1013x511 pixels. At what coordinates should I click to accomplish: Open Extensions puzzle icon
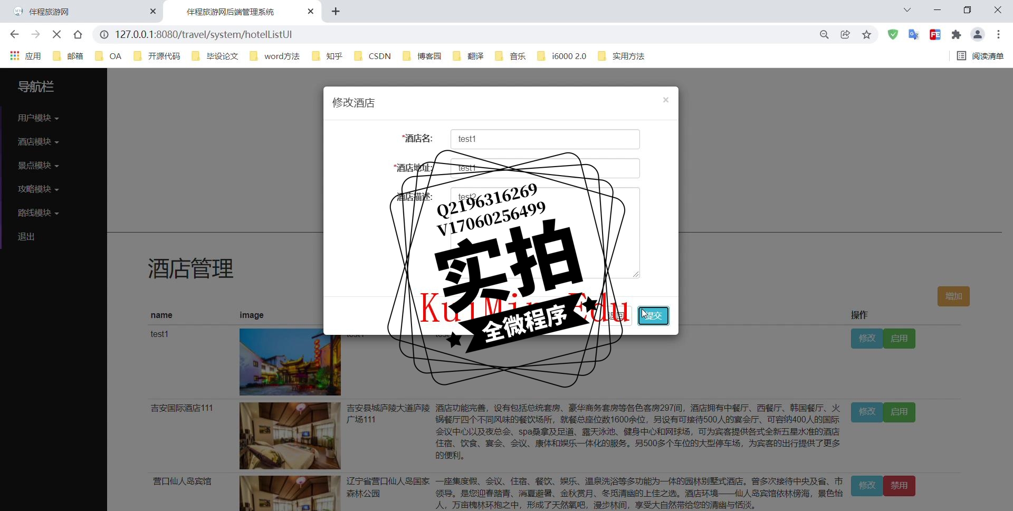[956, 34]
